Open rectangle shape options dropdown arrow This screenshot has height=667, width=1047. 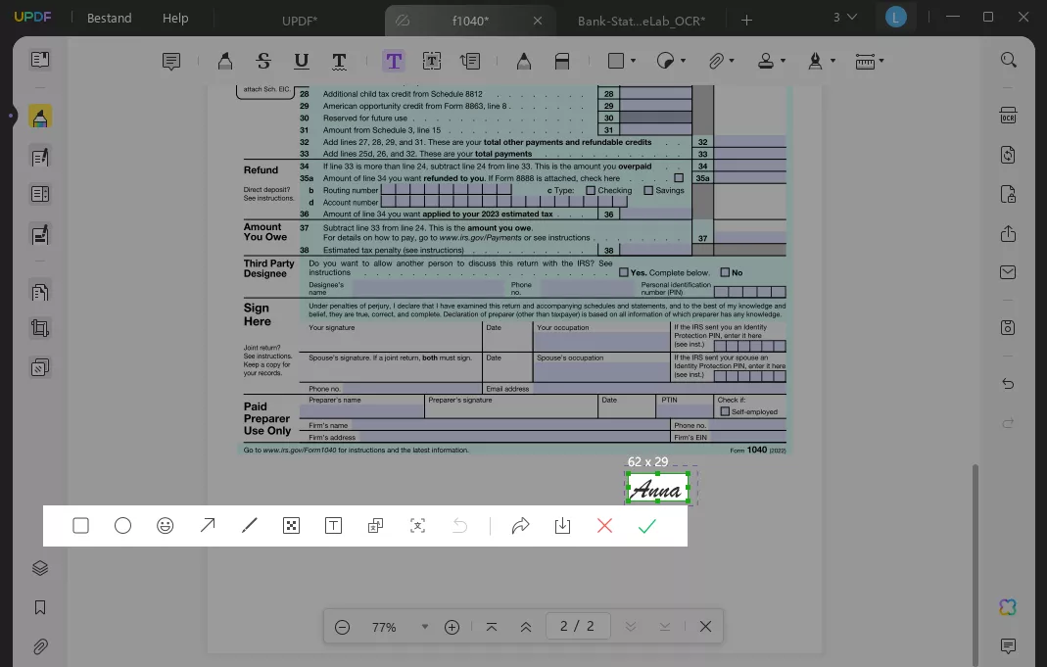tap(633, 62)
